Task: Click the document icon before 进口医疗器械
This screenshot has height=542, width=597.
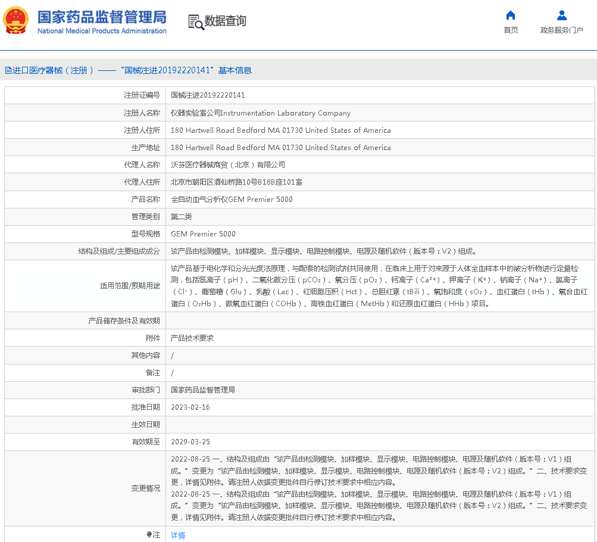Action: click(8, 70)
